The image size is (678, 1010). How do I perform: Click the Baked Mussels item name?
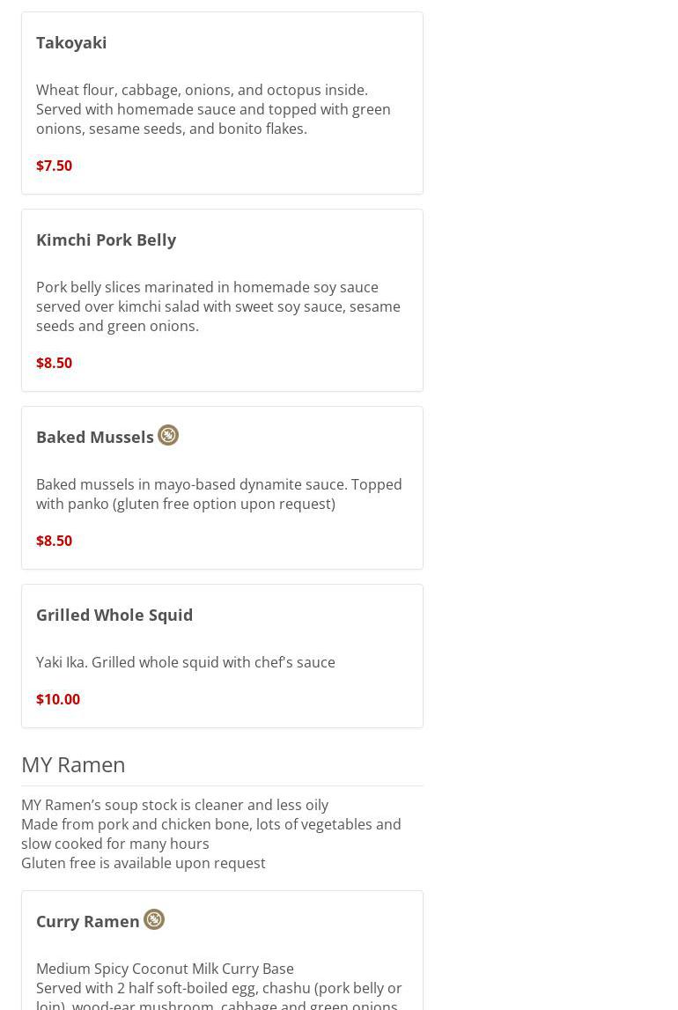coord(95,437)
